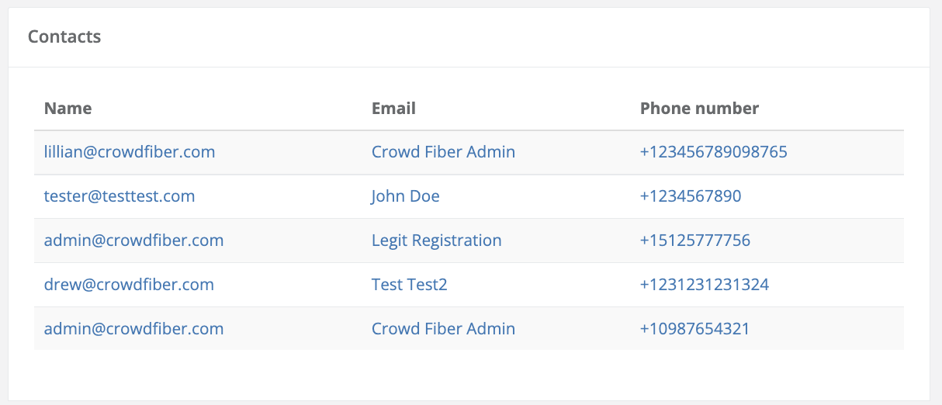942x405 pixels.
Task: Click the Name column header
Action: pyautogui.click(x=68, y=109)
